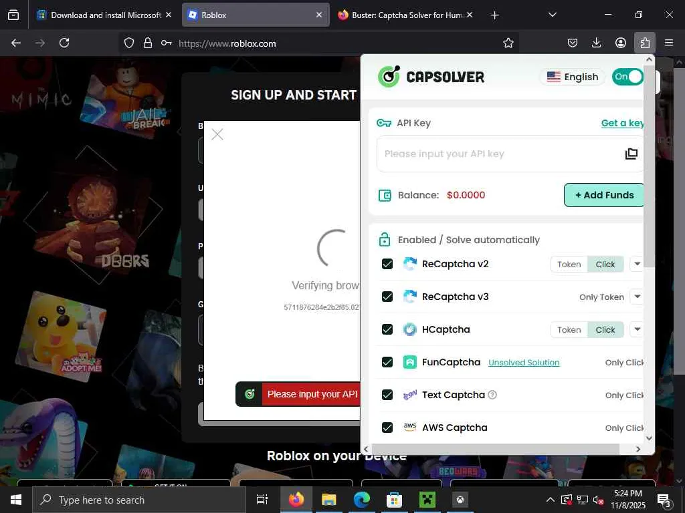
Task: Uncheck the ReCaptcha v2 checkbox
Action: [x=387, y=264]
